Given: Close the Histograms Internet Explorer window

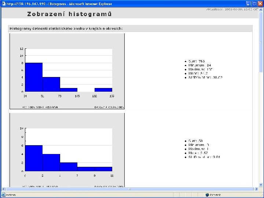Looking at the screenshot, I should tap(260, 4).
